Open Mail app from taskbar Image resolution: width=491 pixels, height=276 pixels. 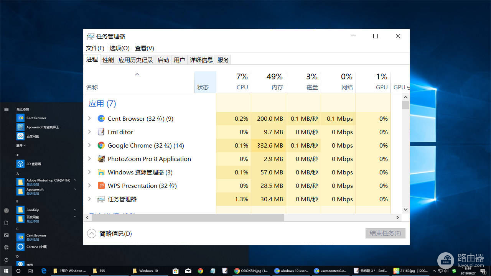[188, 271]
